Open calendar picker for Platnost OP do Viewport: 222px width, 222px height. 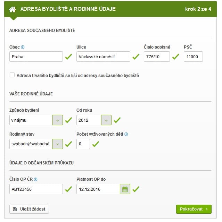[125, 189]
